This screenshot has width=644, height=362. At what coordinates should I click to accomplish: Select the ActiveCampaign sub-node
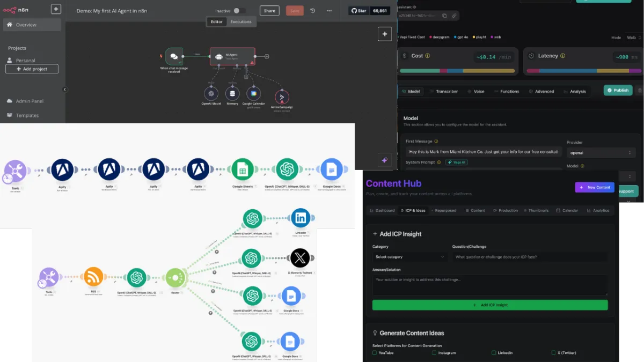pyautogui.click(x=282, y=97)
